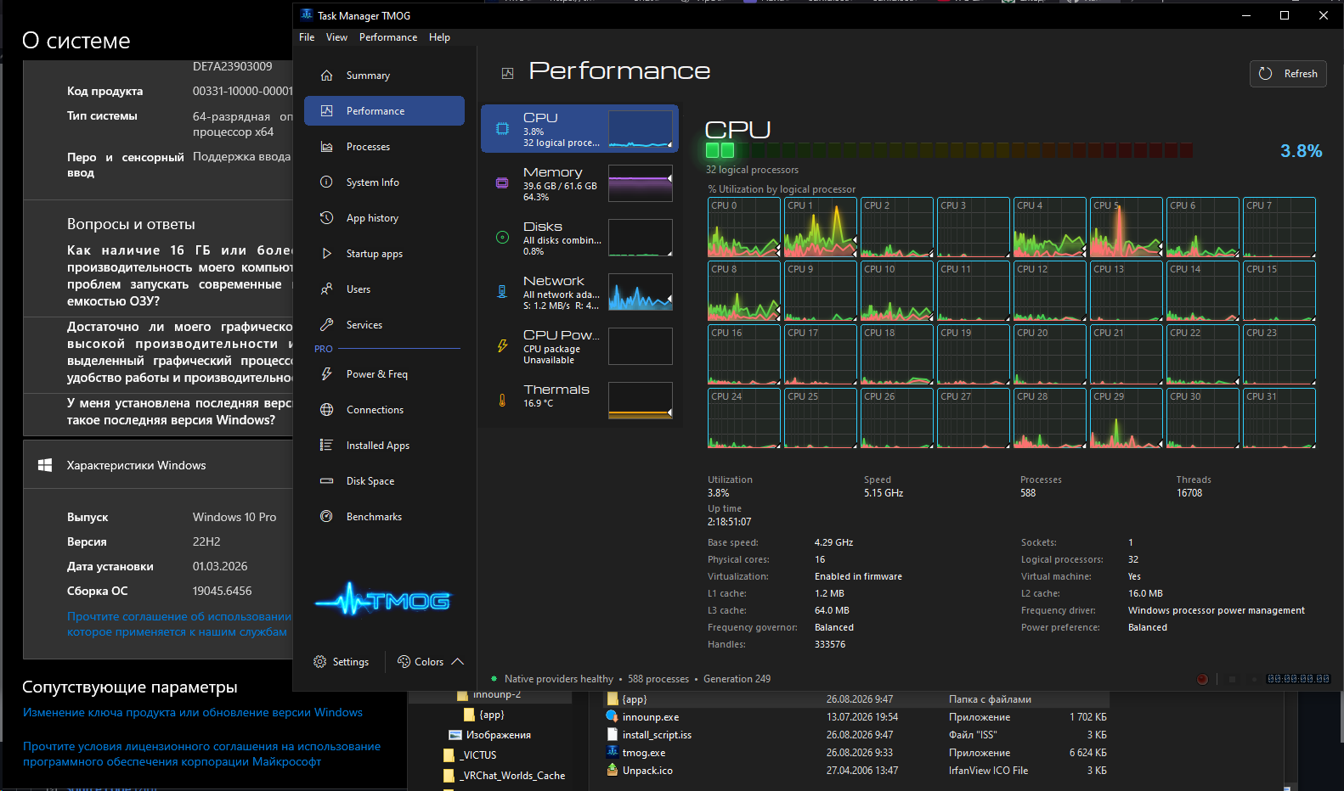Open Windows key change link in settings window
Image resolution: width=1344 pixels, height=791 pixels.
[193, 713]
